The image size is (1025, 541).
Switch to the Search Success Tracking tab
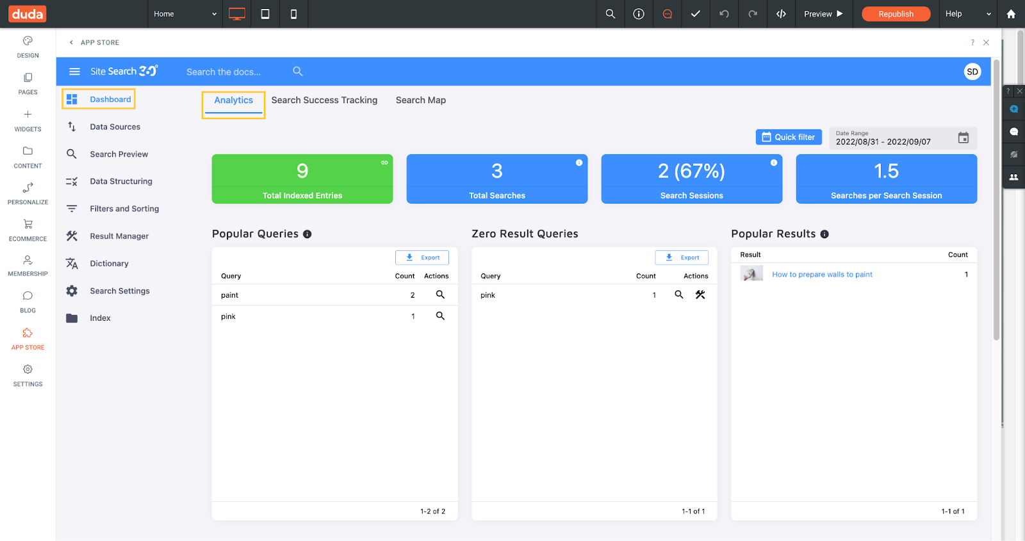point(324,101)
